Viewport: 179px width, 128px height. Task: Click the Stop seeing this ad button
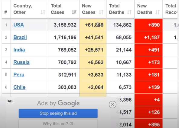pos(58,113)
